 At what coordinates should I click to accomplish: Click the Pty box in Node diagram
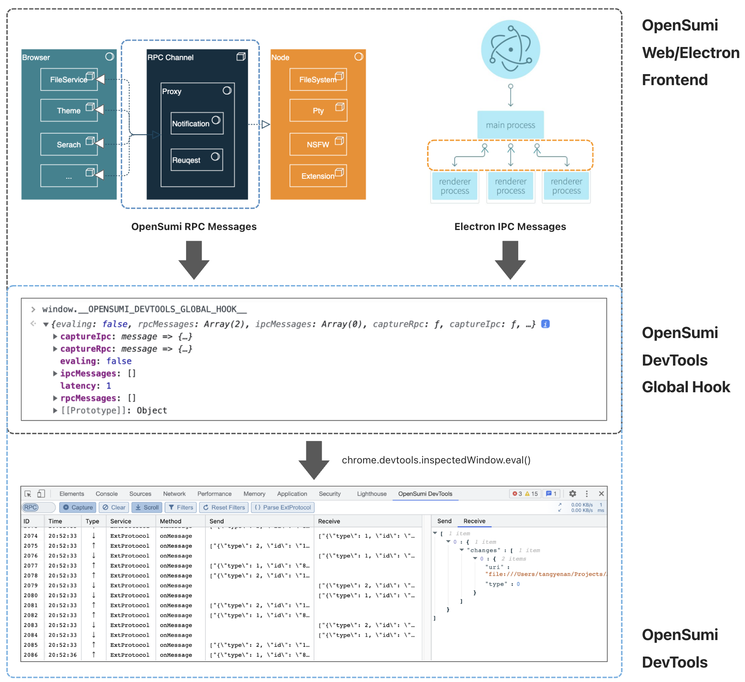(x=318, y=111)
